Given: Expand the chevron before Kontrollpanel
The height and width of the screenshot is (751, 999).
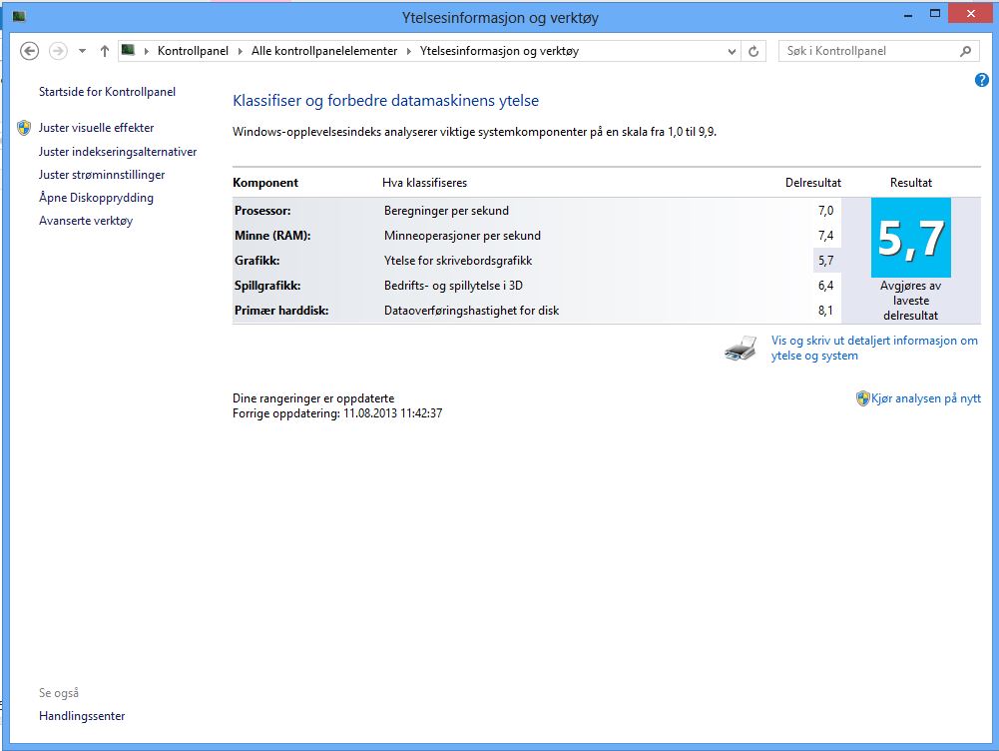Looking at the screenshot, I should 146,51.
